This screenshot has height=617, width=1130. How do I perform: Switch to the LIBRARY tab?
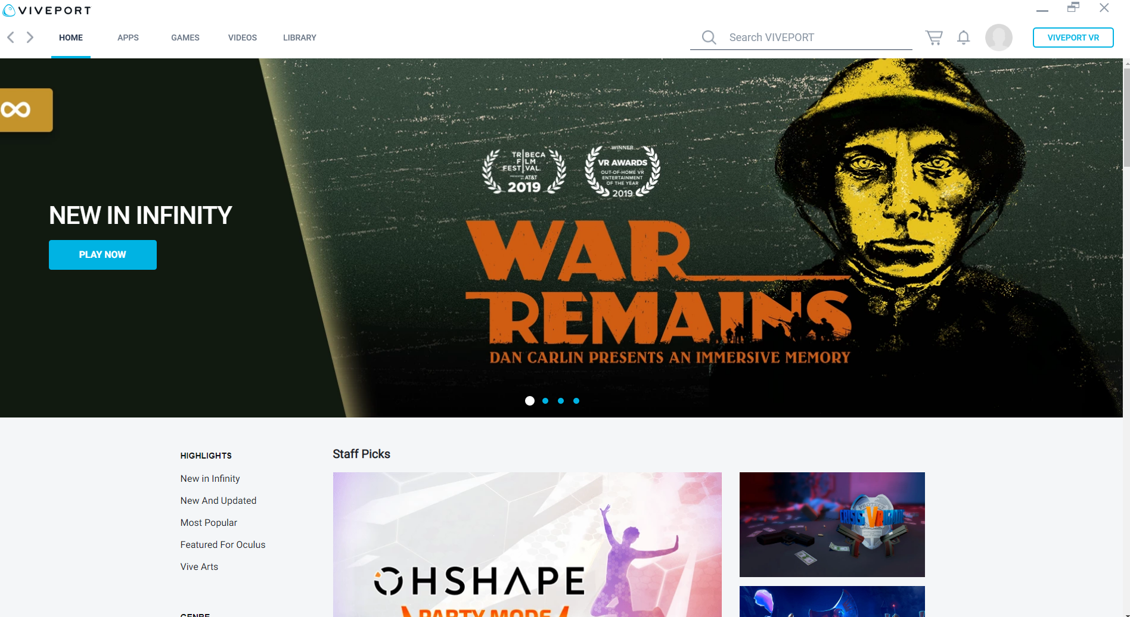coord(299,38)
